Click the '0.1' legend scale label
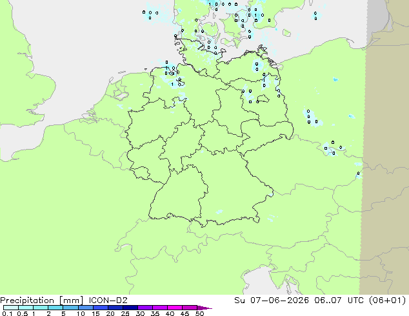This screenshot has width=409, height=316. point(7,313)
